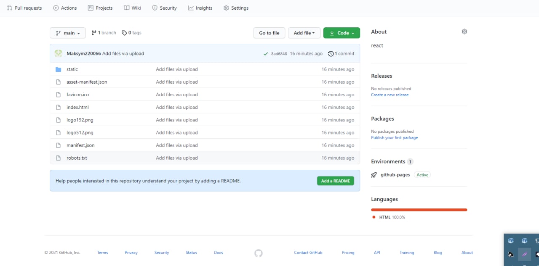539x266 pixels.
Task: Open the logo192.png file
Action: (x=80, y=120)
